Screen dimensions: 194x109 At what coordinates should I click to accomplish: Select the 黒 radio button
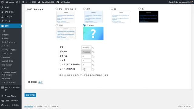(x=139, y=9)
